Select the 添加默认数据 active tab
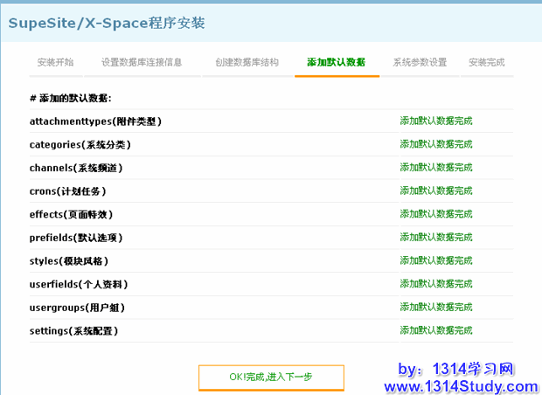 (337, 63)
